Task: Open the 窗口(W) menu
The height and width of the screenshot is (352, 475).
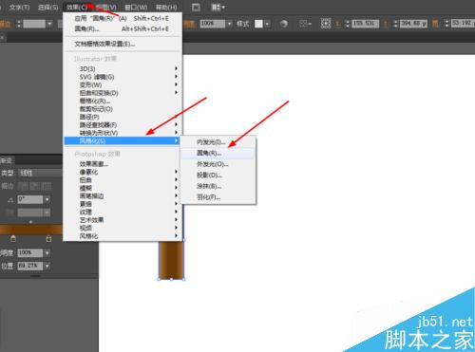Action: (136, 8)
